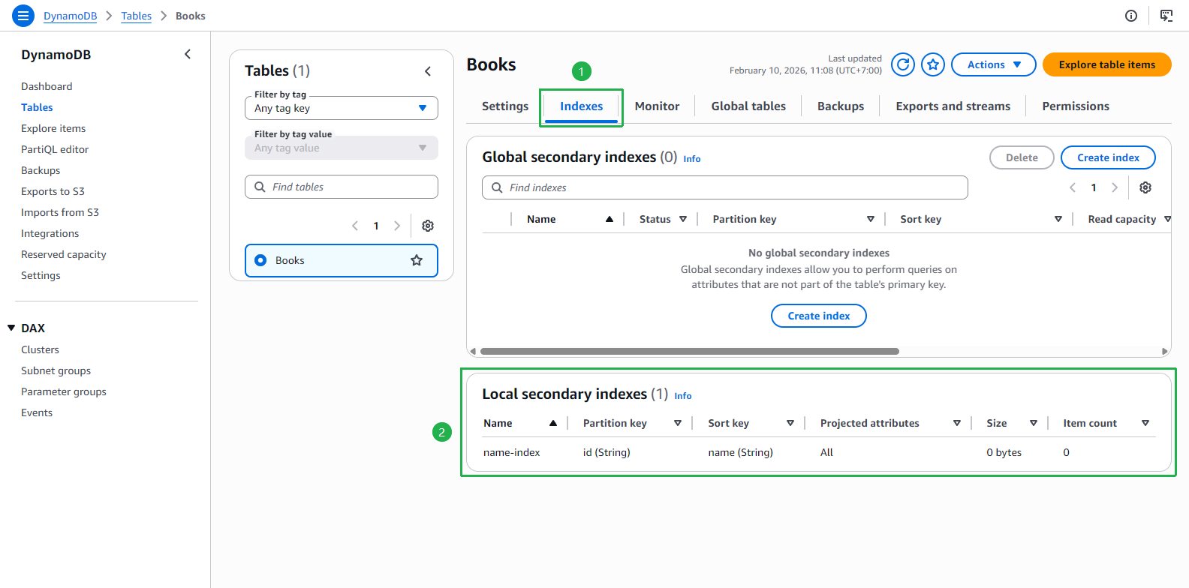The width and height of the screenshot is (1189, 588).
Task: Click the Delete index button
Action: (x=1022, y=157)
